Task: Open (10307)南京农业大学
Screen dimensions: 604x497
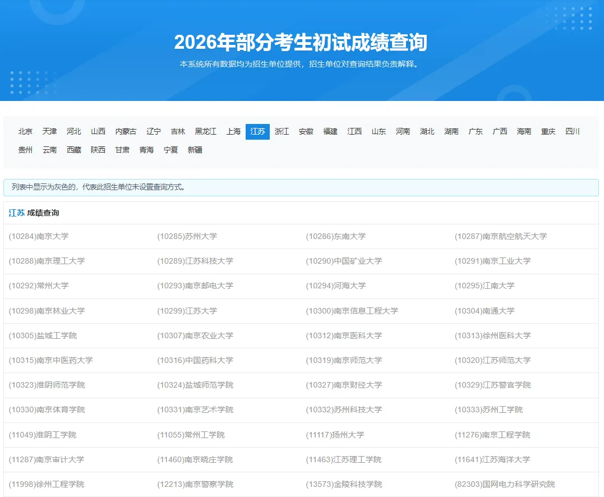Action: (195, 335)
